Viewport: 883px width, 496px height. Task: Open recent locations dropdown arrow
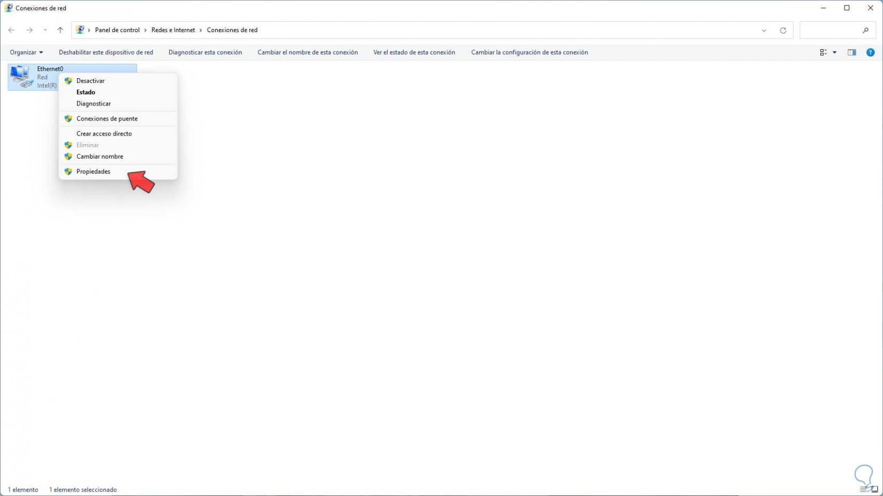click(x=45, y=30)
